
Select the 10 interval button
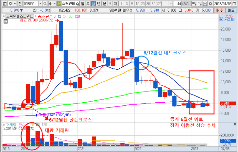pyautogui.click(x=137, y=4)
